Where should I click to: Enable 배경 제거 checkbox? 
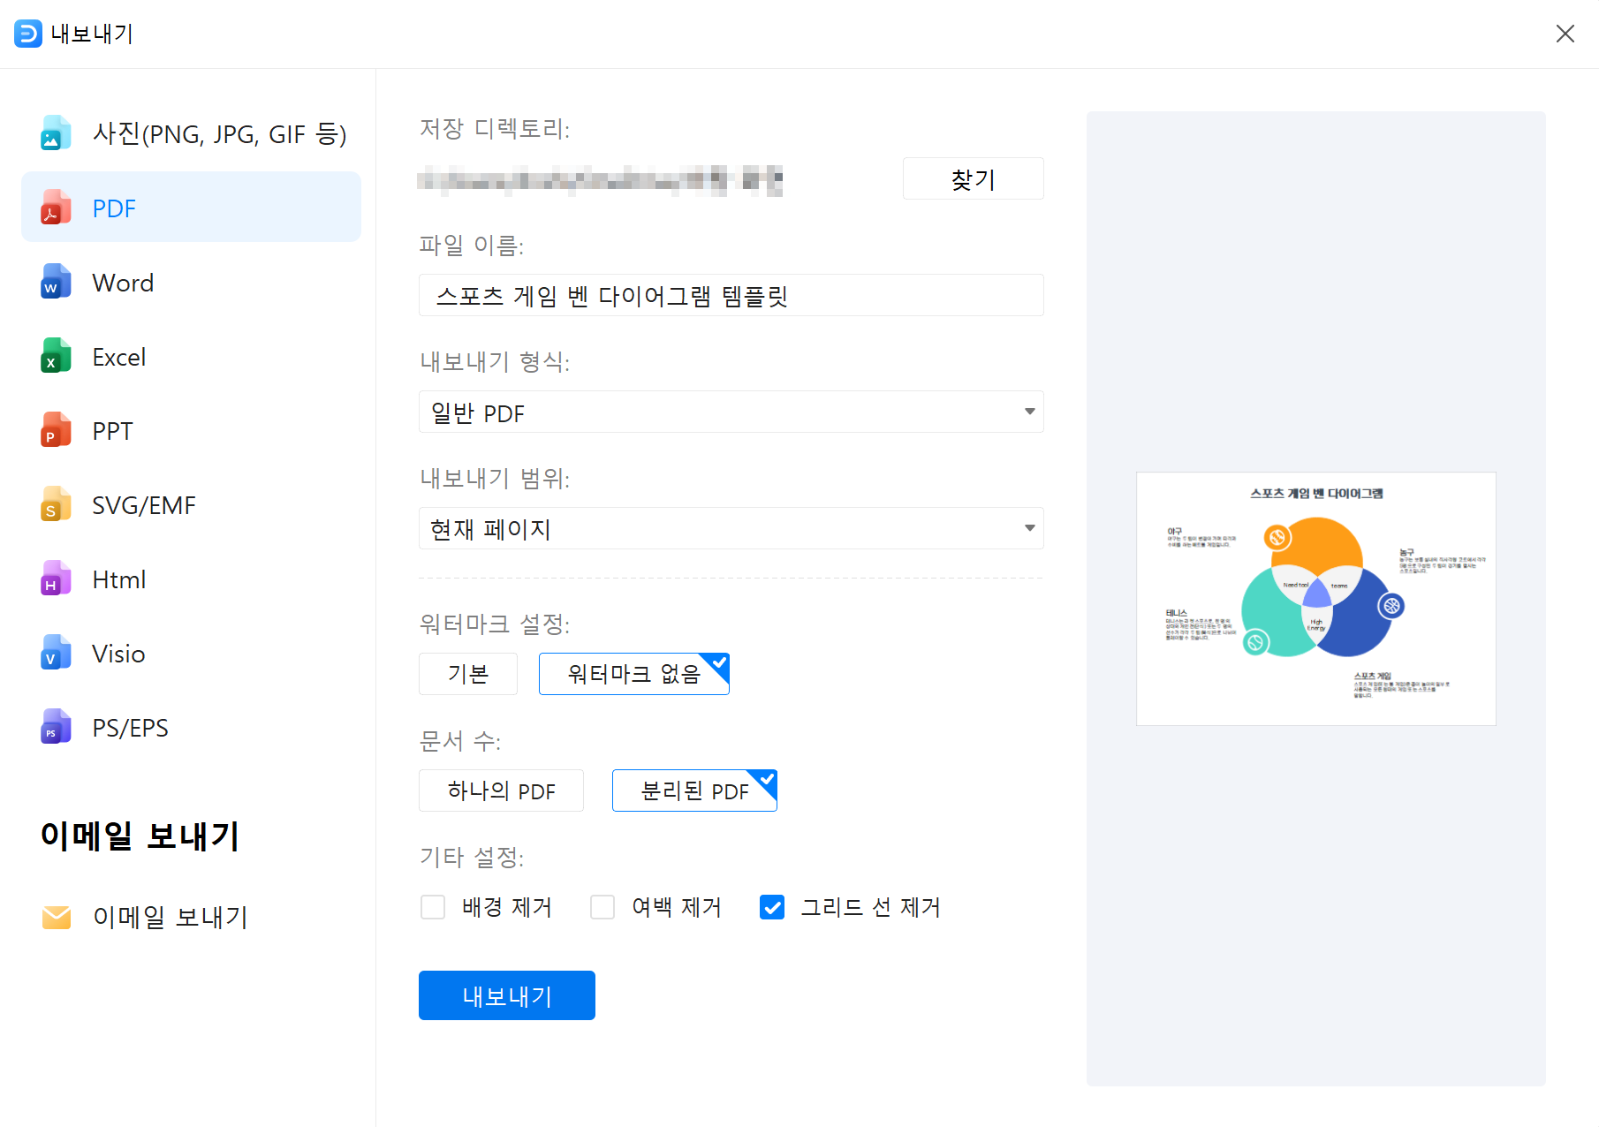(433, 907)
